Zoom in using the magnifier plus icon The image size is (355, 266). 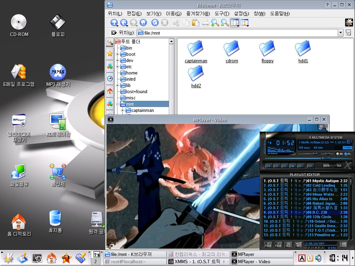(215, 23)
